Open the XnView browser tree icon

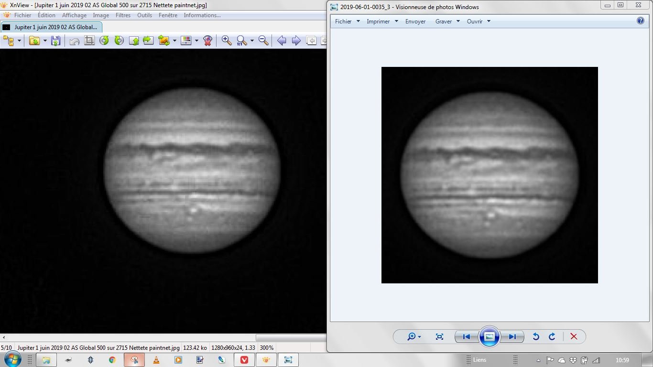[x=8, y=41]
